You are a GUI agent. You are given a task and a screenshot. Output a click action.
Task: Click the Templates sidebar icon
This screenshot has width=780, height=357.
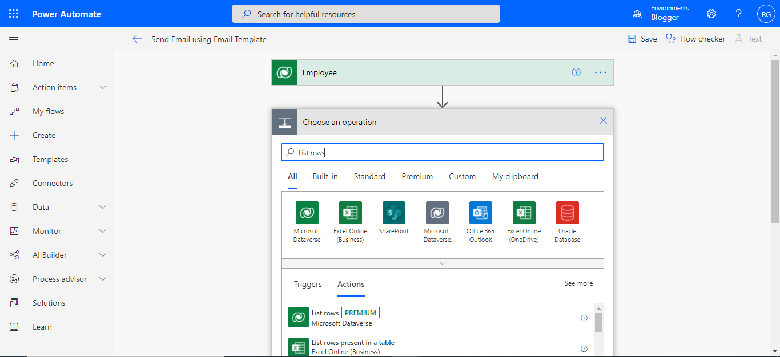point(14,159)
